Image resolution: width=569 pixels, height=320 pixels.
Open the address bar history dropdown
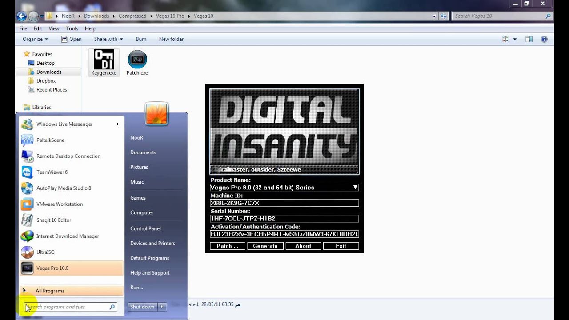point(434,16)
